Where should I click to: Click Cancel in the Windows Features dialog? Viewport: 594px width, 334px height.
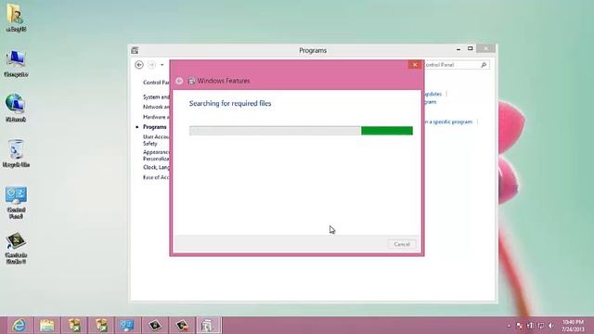[402, 244]
